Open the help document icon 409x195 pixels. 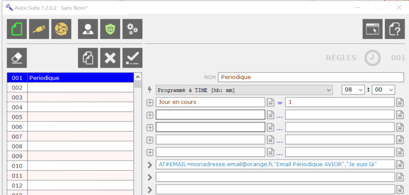(395, 29)
